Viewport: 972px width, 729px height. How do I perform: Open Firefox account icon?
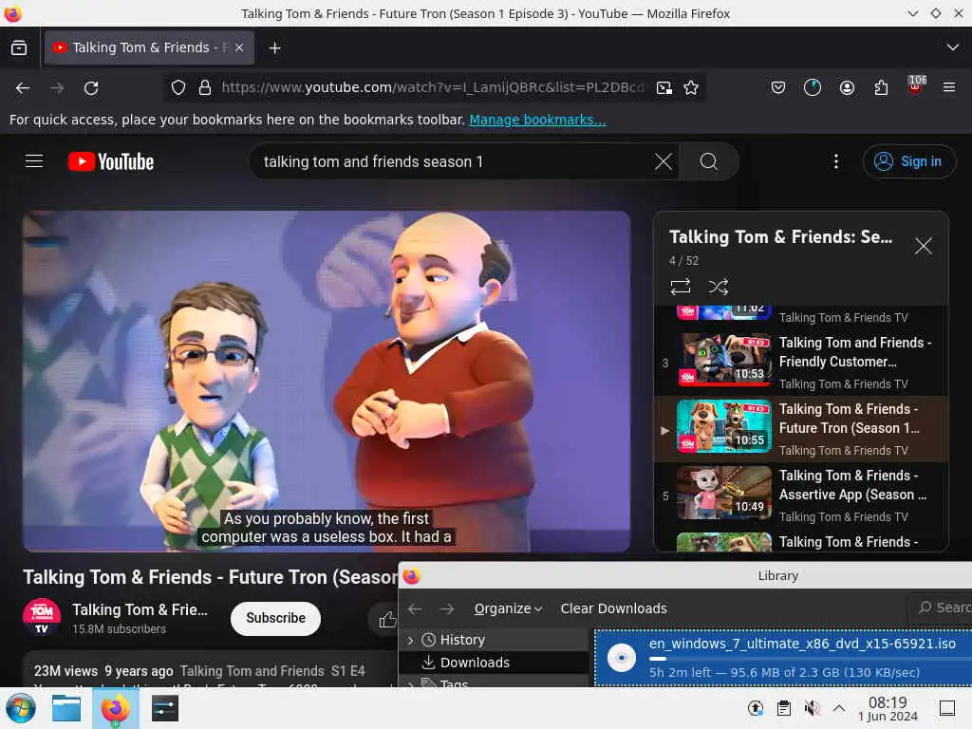[847, 87]
